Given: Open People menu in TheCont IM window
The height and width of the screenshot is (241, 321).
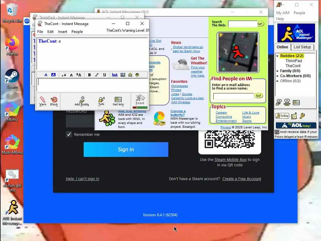Looking at the screenshot, I should (x=77, y=32).
